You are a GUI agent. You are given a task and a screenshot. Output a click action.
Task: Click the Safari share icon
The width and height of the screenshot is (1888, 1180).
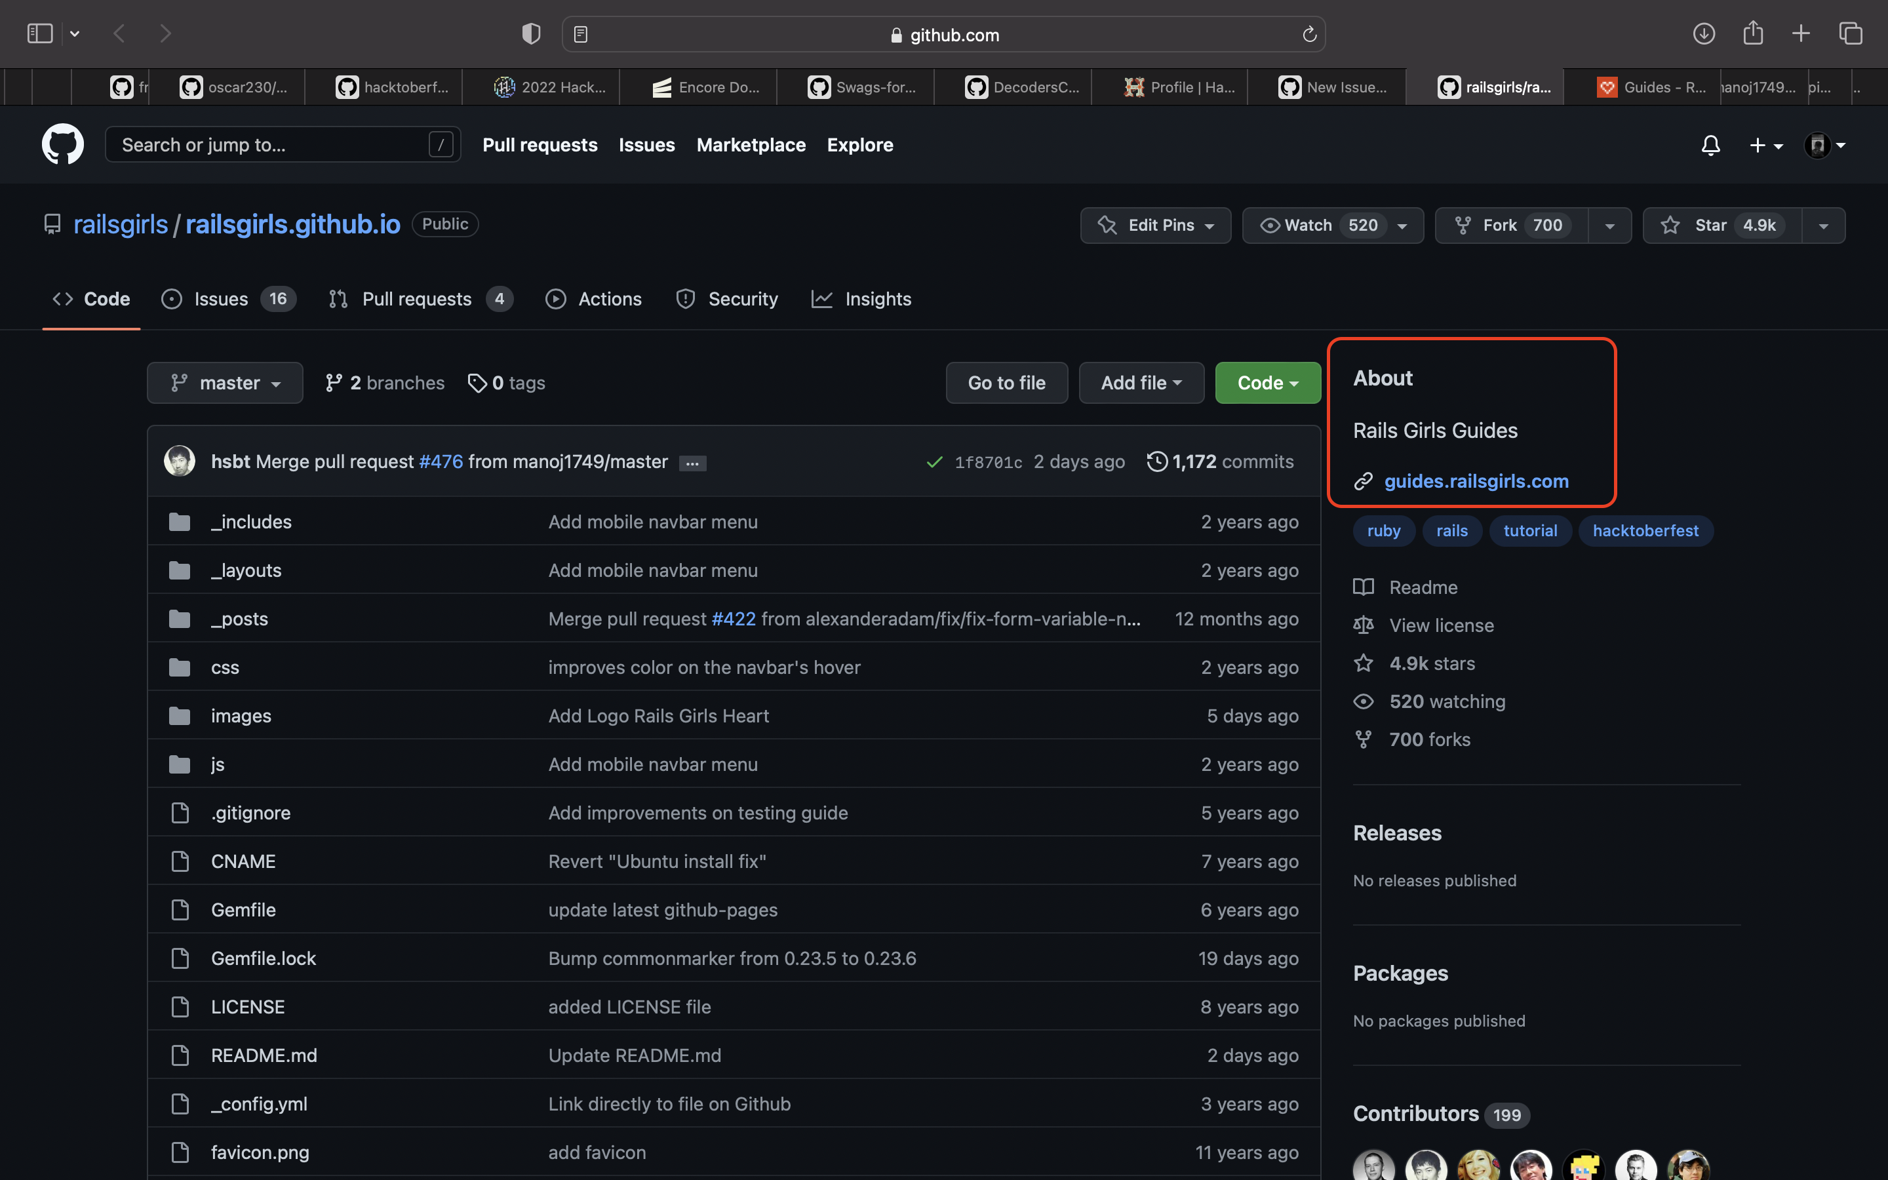click(x=1752, y=33)
